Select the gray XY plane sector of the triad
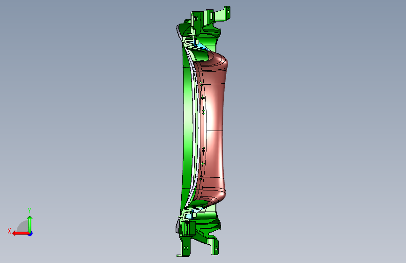Screen dimensions: 406x263 tap(23, 226)
